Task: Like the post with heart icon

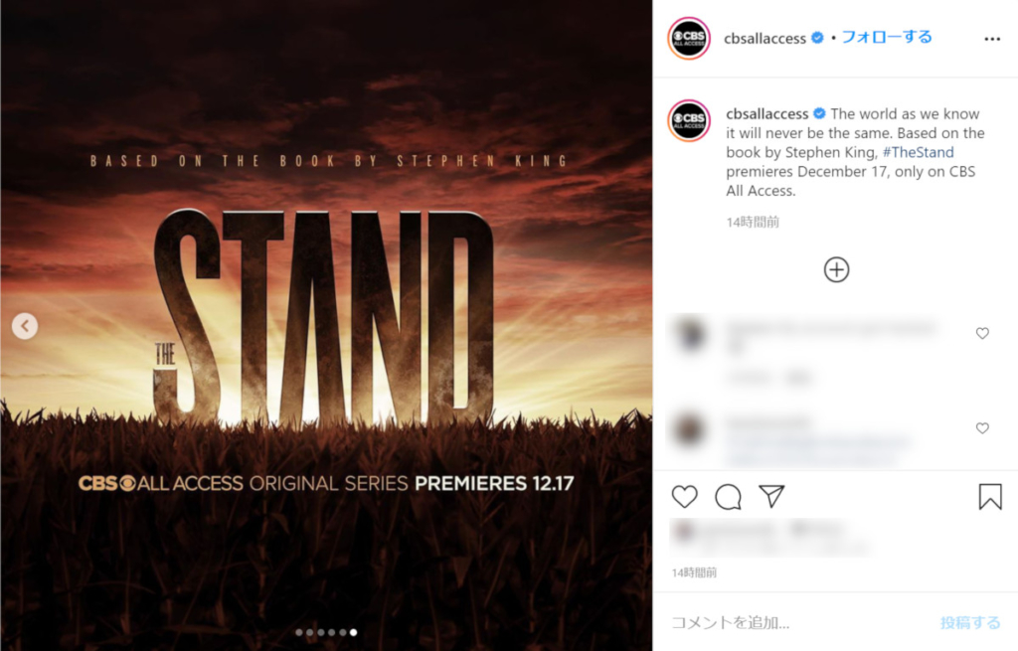Action: tap(684, 497)
